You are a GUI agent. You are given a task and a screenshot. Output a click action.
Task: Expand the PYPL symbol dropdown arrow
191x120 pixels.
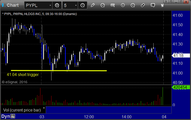(x=50, y=5)
